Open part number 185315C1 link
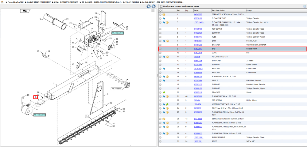 tap(198, 141)
